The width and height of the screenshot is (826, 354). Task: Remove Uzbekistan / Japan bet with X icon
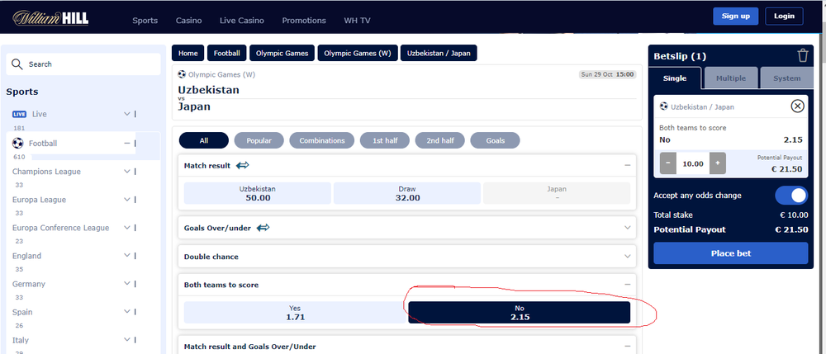[x=797, y=106]
